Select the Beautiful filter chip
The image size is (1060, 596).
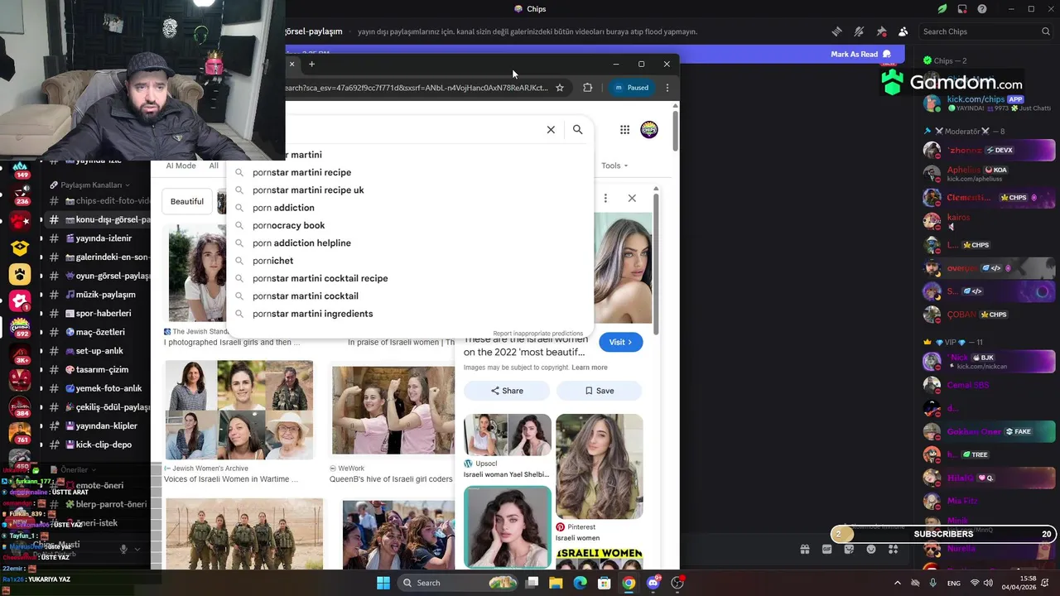(187, 201)
